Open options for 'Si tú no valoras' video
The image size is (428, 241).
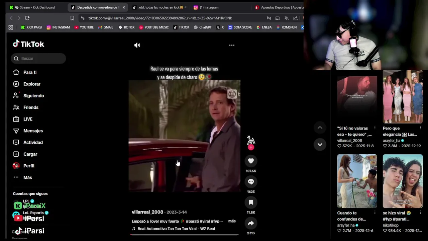point(375,128)
